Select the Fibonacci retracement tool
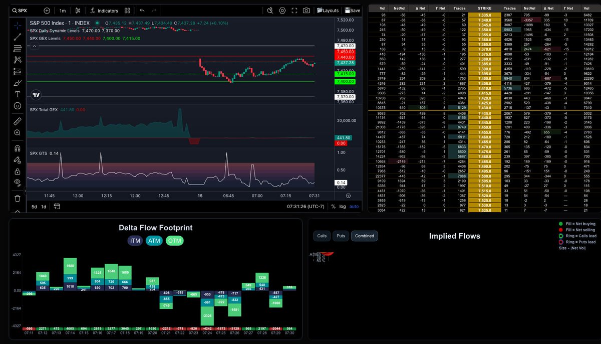601x344 pixels. tap(18, 48)
